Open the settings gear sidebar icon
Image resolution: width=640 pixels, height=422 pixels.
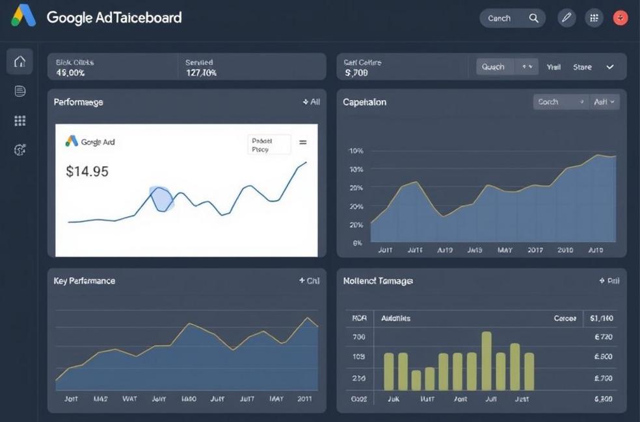pos(20,150)
